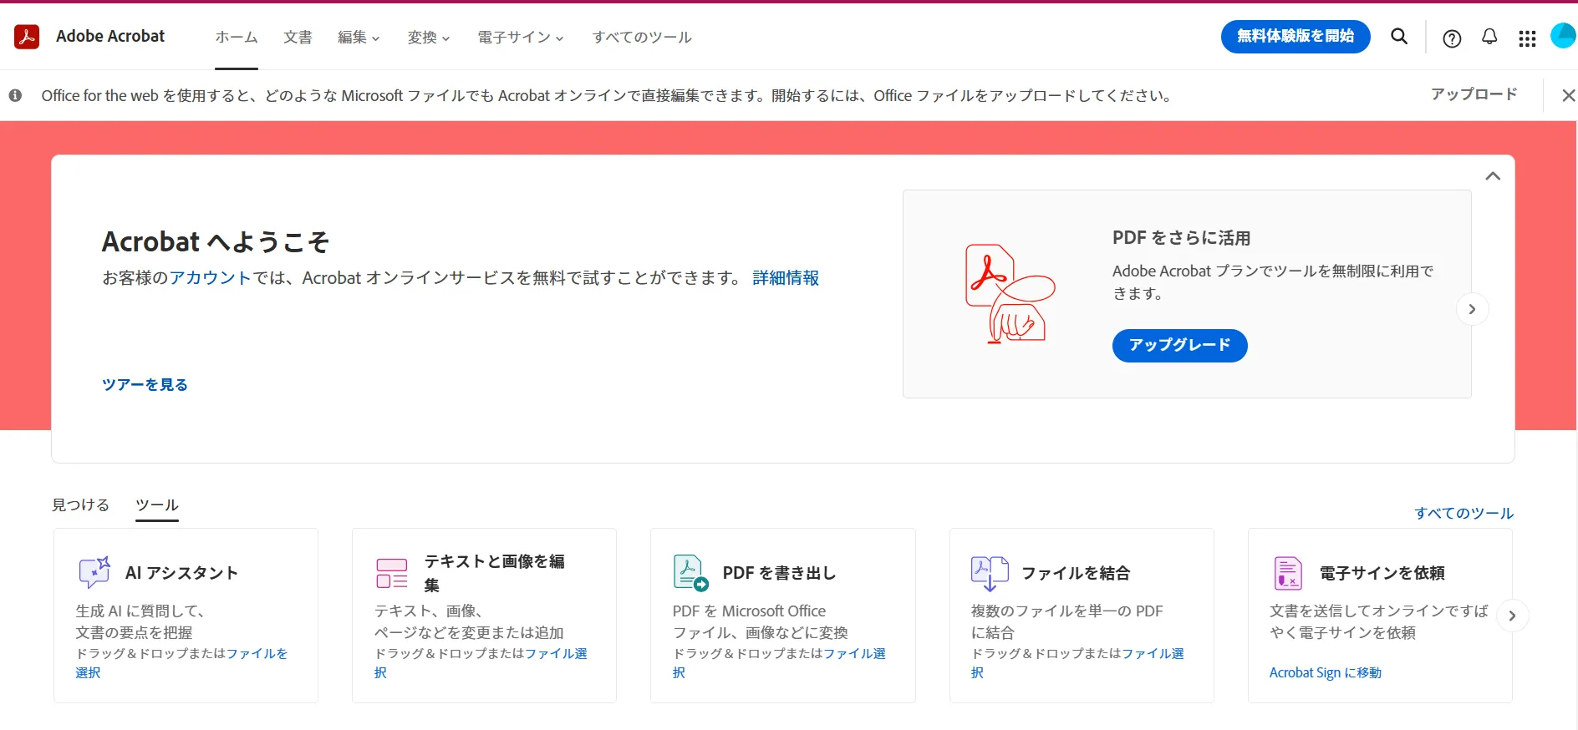Image resolution: width=1578 pixels, height=730 pixels.
Task: Expand the 編集 dropdown menu
Action: [x=359, y=37]
